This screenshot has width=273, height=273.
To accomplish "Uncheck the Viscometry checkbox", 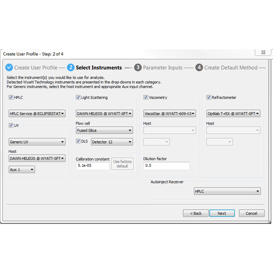I will coord(146,97).
